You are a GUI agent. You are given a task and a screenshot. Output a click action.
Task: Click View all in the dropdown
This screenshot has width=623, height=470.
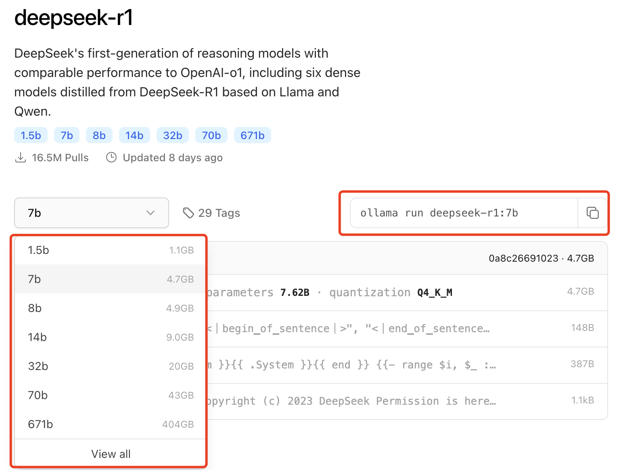111,454
